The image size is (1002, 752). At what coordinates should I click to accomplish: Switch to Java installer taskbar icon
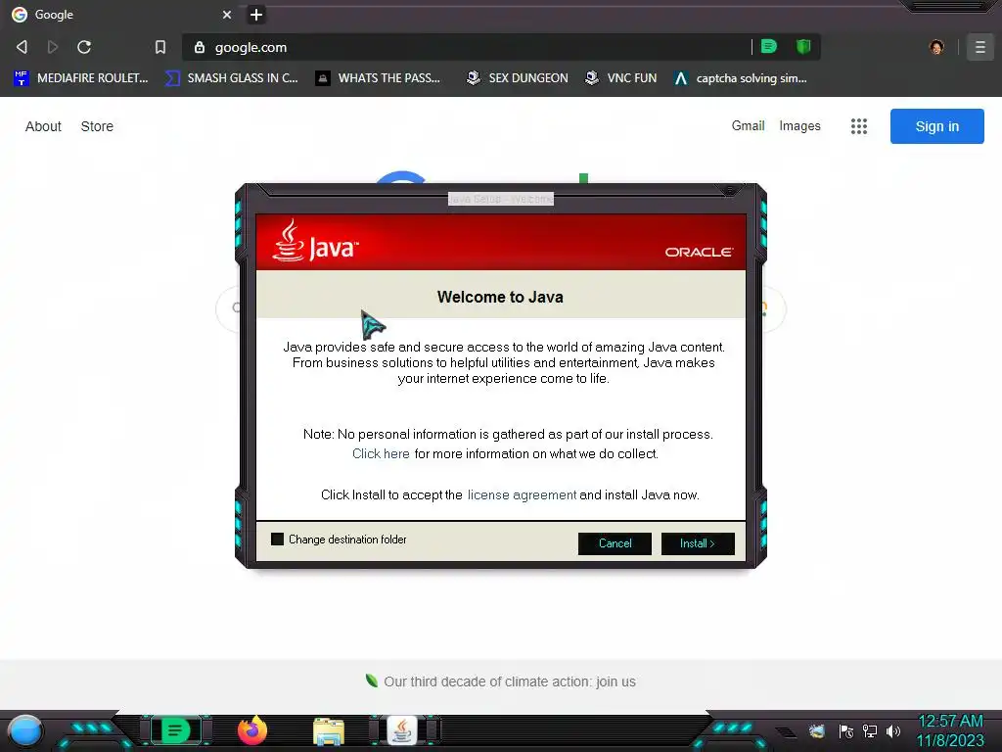coord(402,730)
